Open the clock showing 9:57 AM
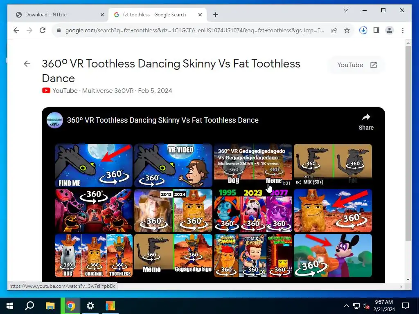 pos(384,306)
